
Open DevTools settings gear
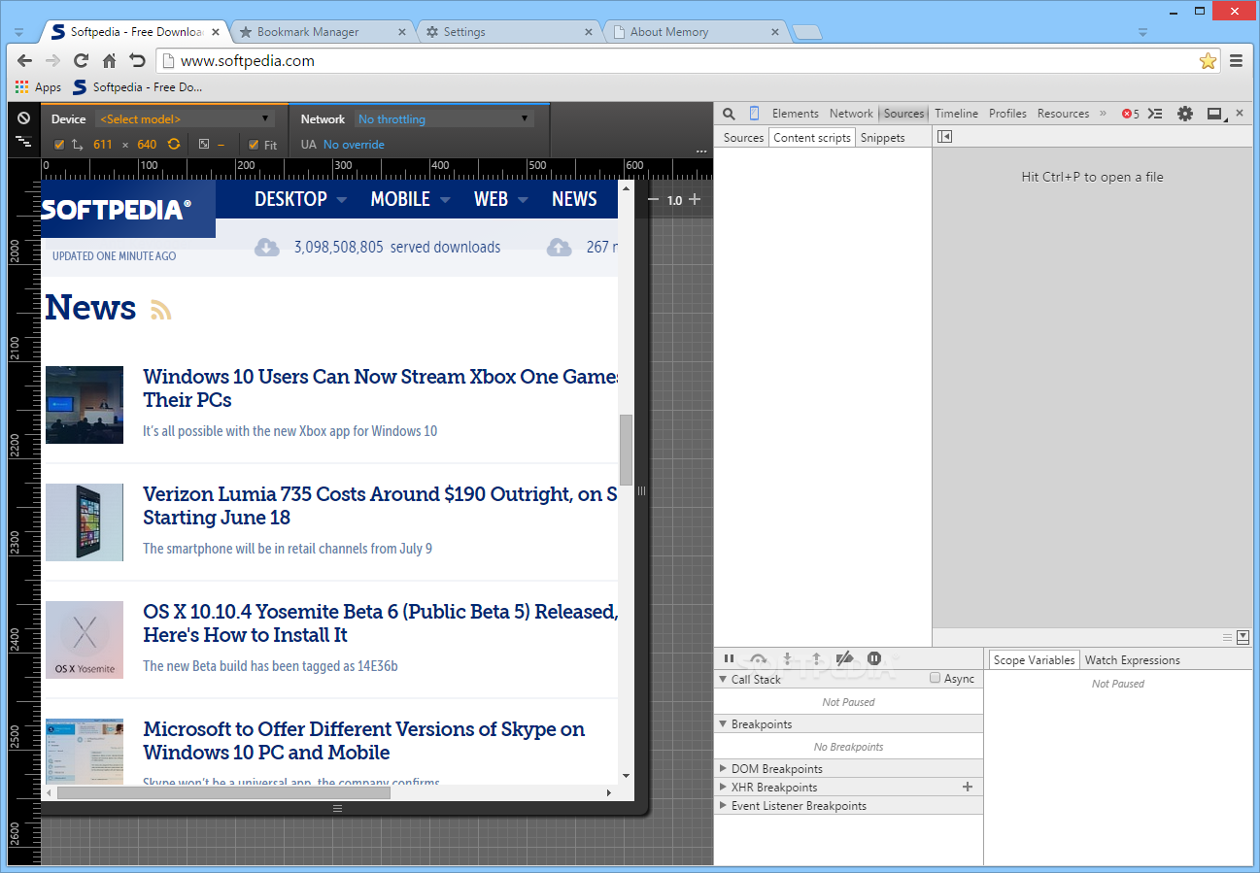[x=1185, y=114]
